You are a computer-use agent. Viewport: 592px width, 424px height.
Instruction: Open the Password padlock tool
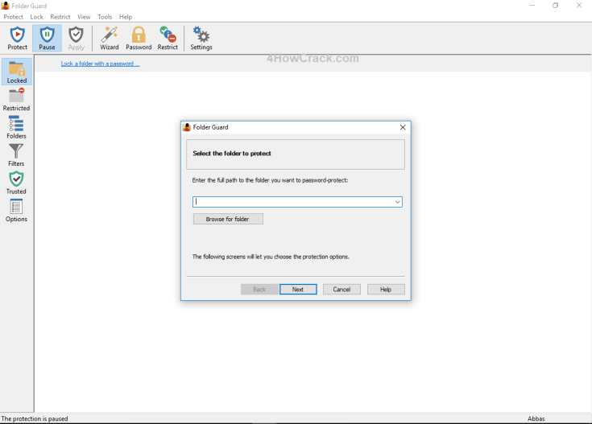click(139, 38)
